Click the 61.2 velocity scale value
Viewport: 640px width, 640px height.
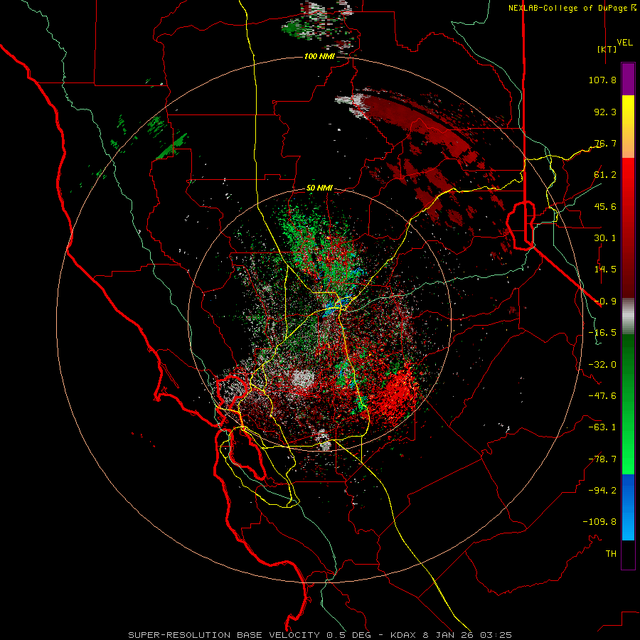pyautogui.click(x=605, y=175)
